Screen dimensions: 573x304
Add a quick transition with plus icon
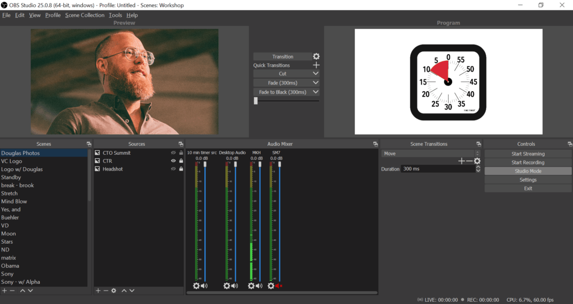316,65
